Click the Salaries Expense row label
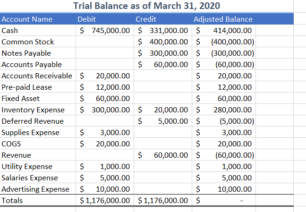This screenshot has width=306, height=212. tap(38, 178)
